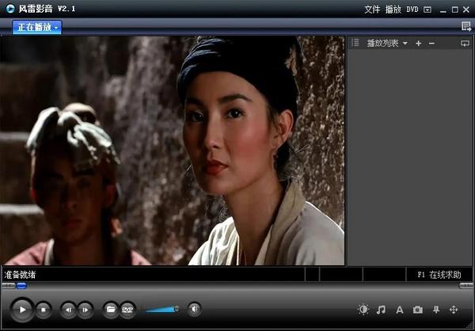Step back with the previous-frame button
Screen dimensions: 475x331
tap(68, 310)
